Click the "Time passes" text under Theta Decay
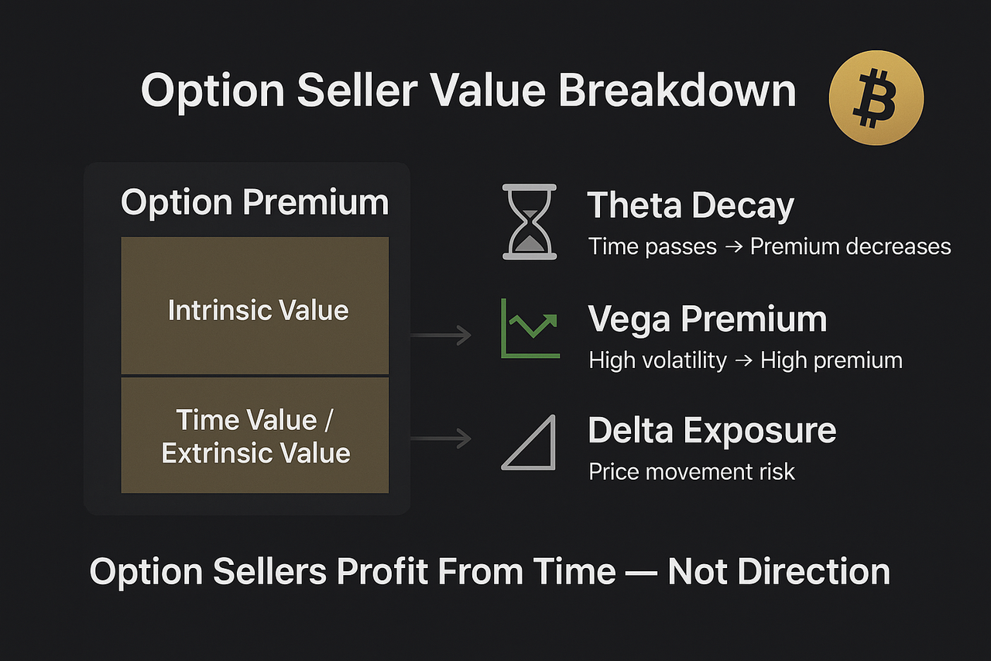Viewport: 991px width, 661px height. point(652,246)
